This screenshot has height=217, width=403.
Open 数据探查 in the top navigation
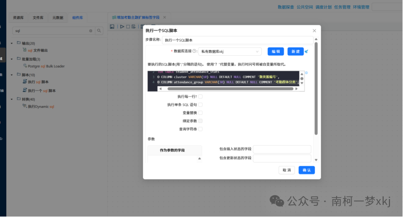pyautogui.click(x=286, y=7)
